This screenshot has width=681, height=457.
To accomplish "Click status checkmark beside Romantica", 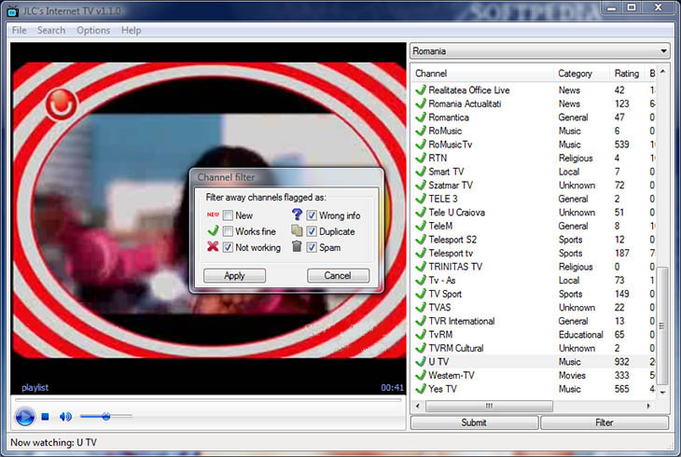I will point(421,118).
